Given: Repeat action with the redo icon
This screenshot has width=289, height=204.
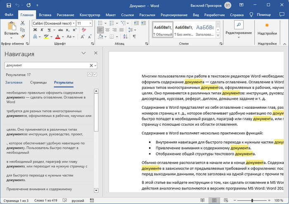Looking at the screenshot, I should [28, 5].
